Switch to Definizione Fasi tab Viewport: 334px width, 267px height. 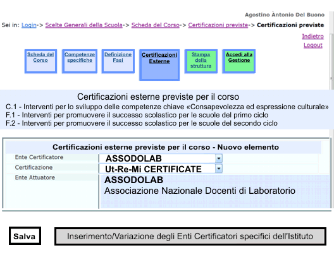tap(118, 61)
